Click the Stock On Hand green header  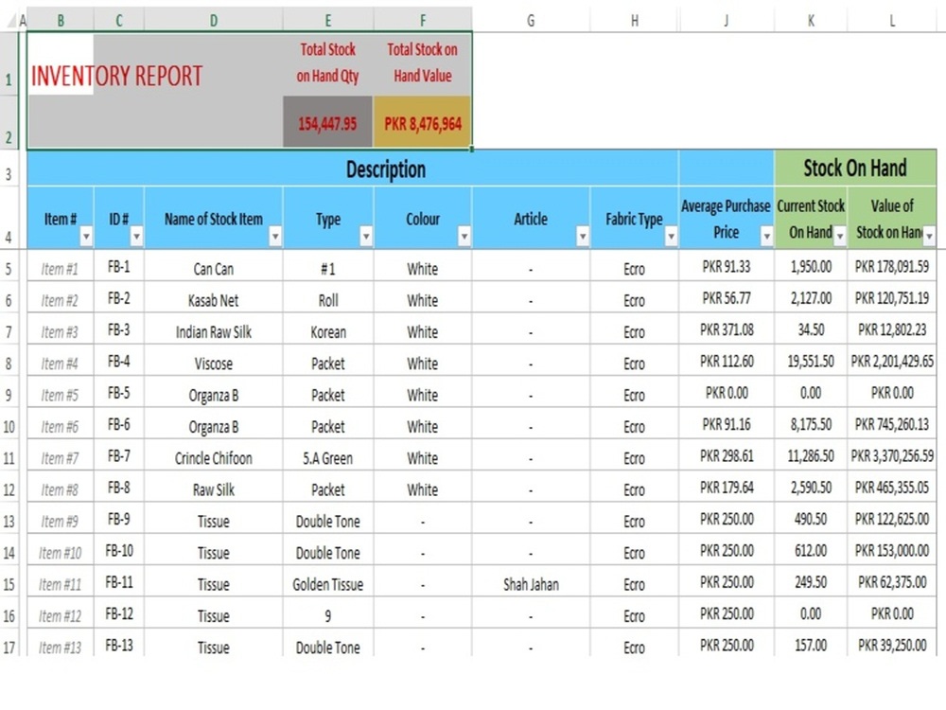[x=855, y=168]
